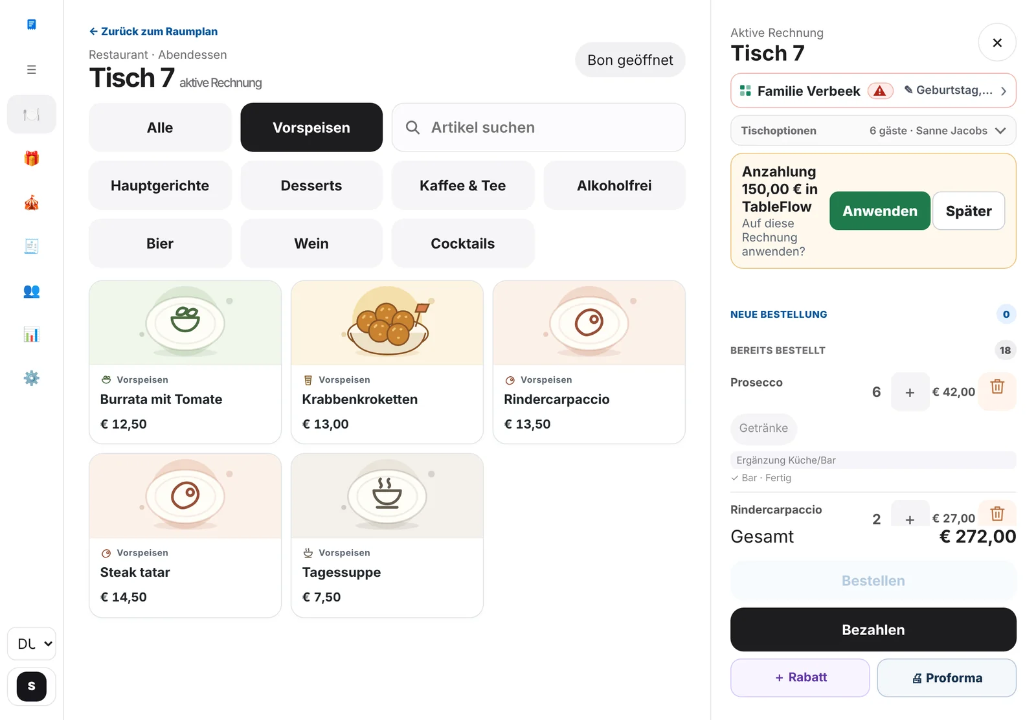Screen dimensions: 1036x720
Task: Expand Familie Verbeek guest details chevron
Action: (1003, 91)
